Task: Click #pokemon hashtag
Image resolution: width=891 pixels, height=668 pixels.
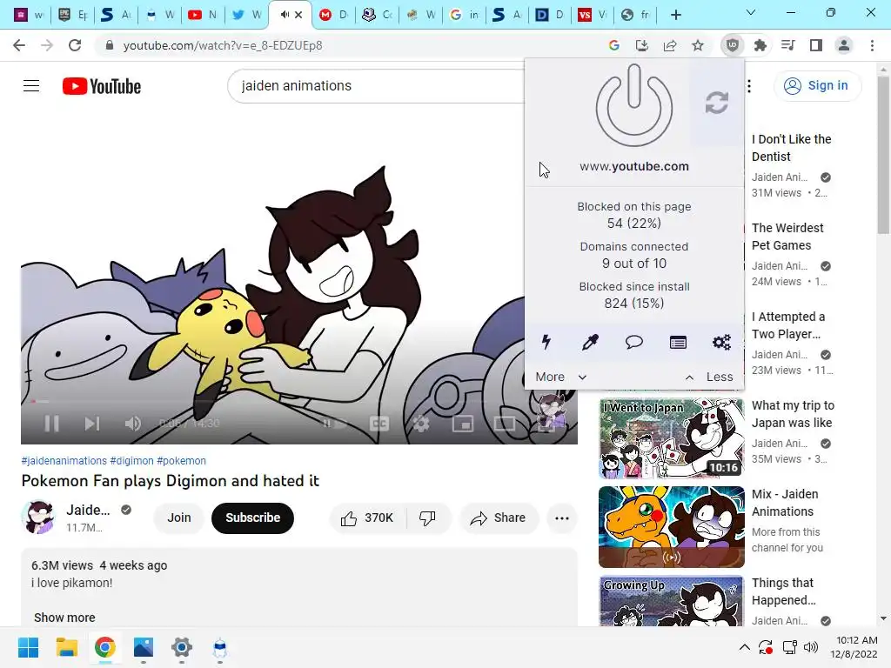Action: [181, 461]
